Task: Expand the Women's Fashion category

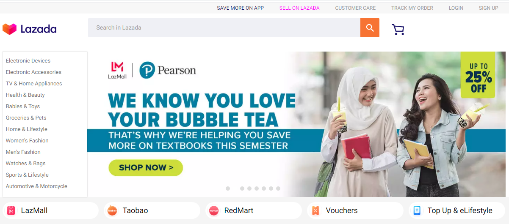Action: click(x=27, y=141)
